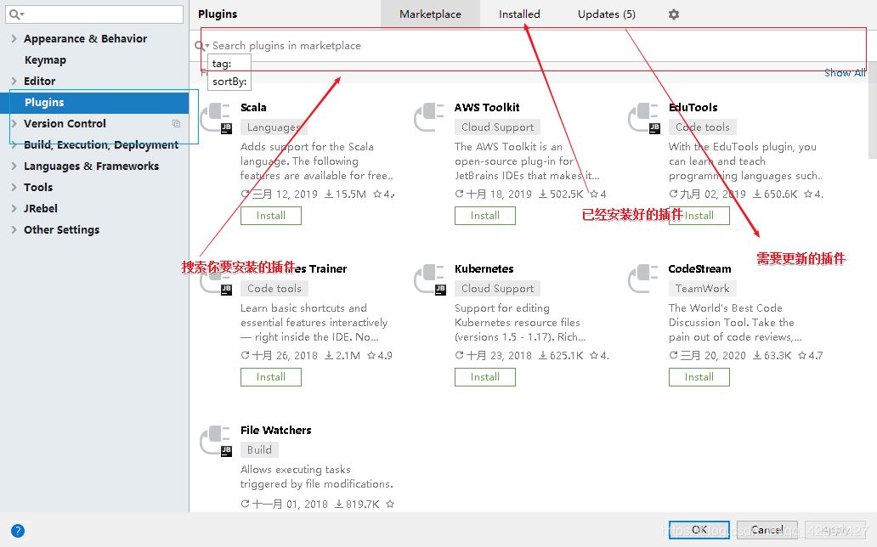Screen dimensions: 877x547
Task: Click the Languages tag under Scala
Action: click(274, 127)
